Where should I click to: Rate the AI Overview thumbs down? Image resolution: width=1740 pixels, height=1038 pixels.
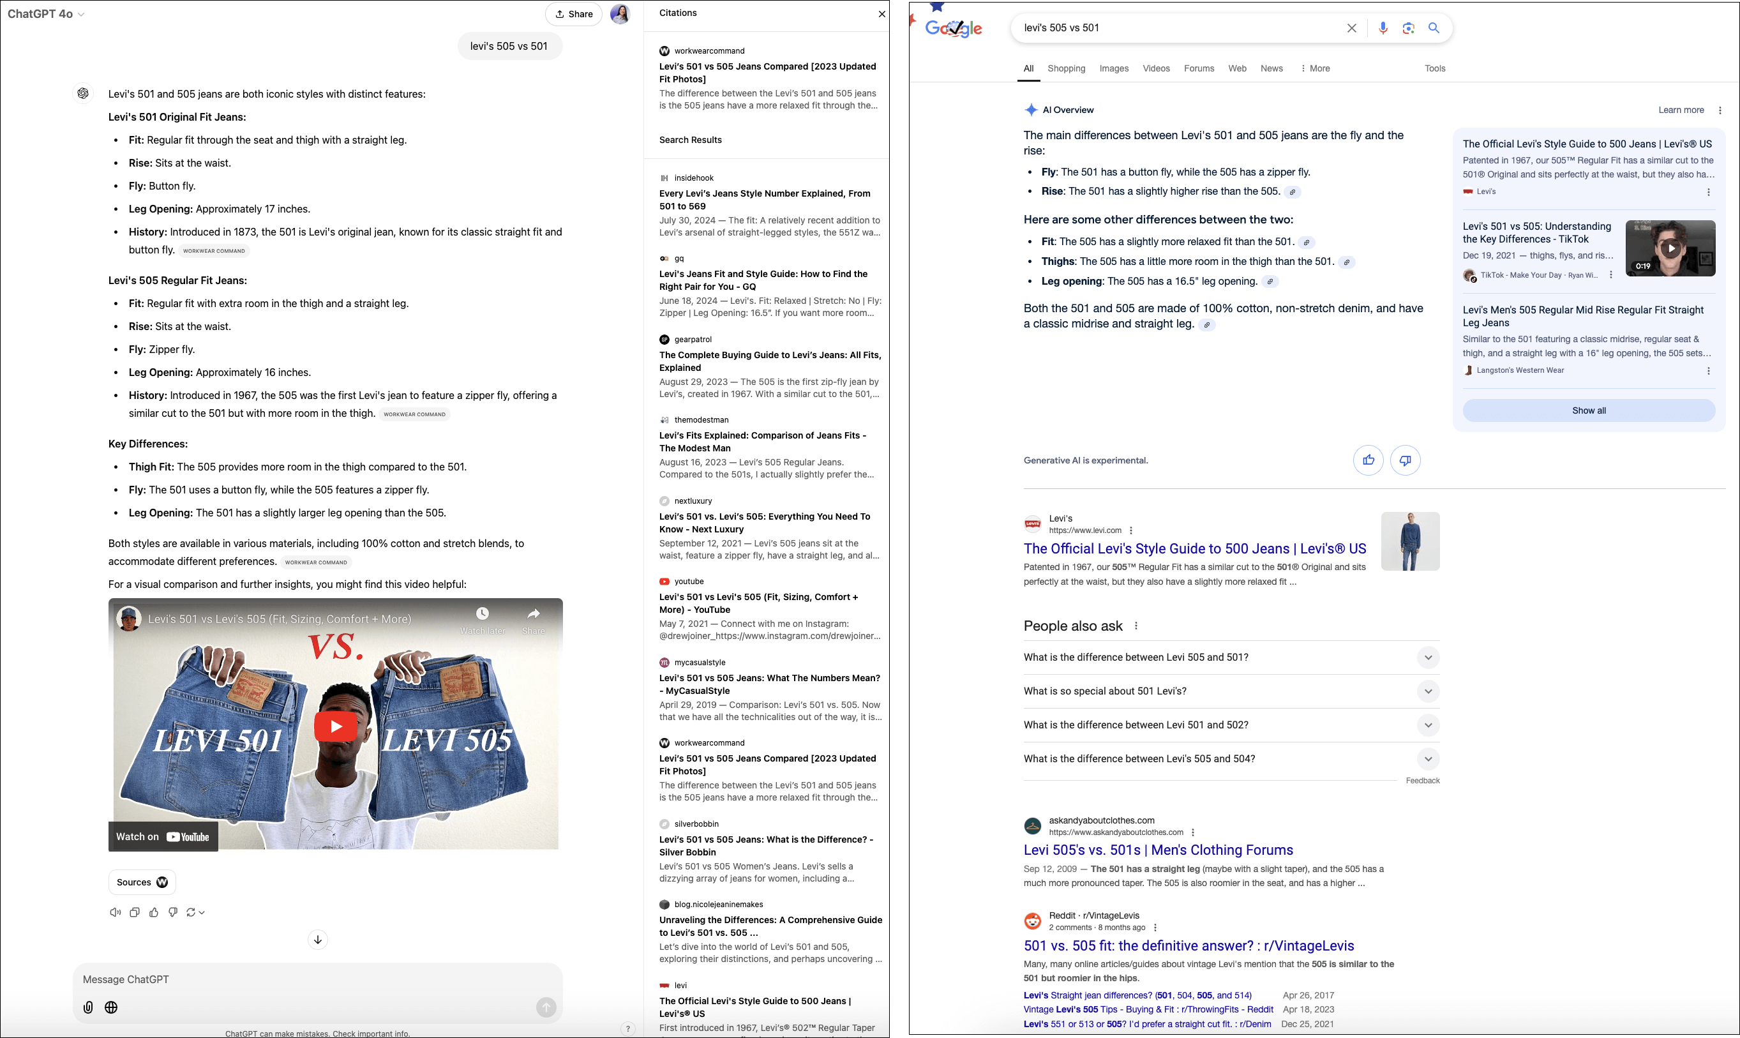click(x=1405, y=460)
